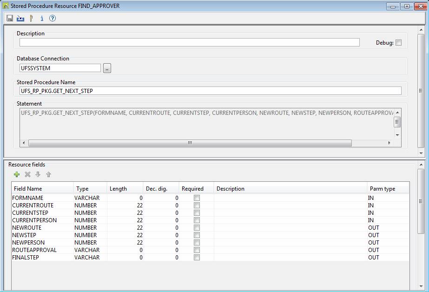Tick Required box on FINALSTEP row
The width and height of the screenshot is (429, 292).
click(x=197, y=258)
